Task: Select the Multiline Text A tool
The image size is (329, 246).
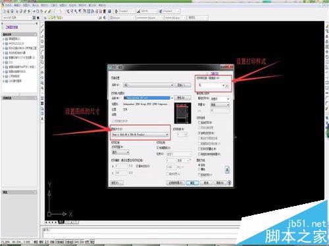Action: (42, 119)
